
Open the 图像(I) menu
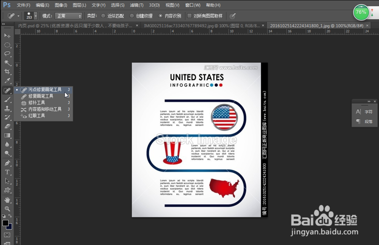(61, 5)
